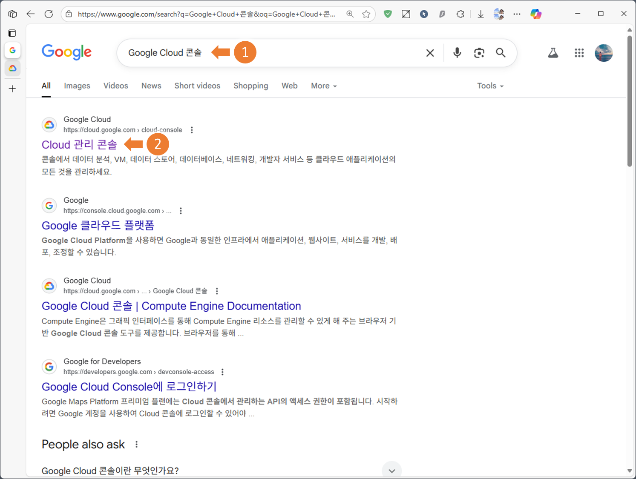Switch to Shopping results
The height and width of the screenshot is (479, 636).
251,86
